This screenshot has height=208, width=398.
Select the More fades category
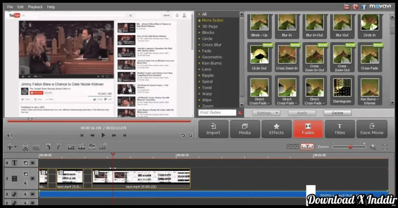pos(213,20)
